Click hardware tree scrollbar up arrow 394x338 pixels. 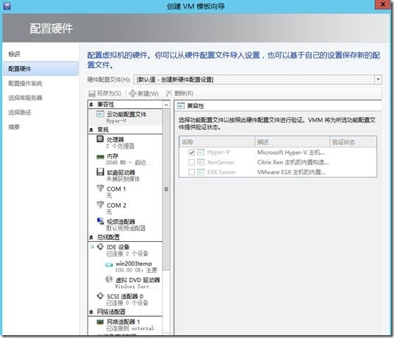pyautogui.click(x=166, y=105)
